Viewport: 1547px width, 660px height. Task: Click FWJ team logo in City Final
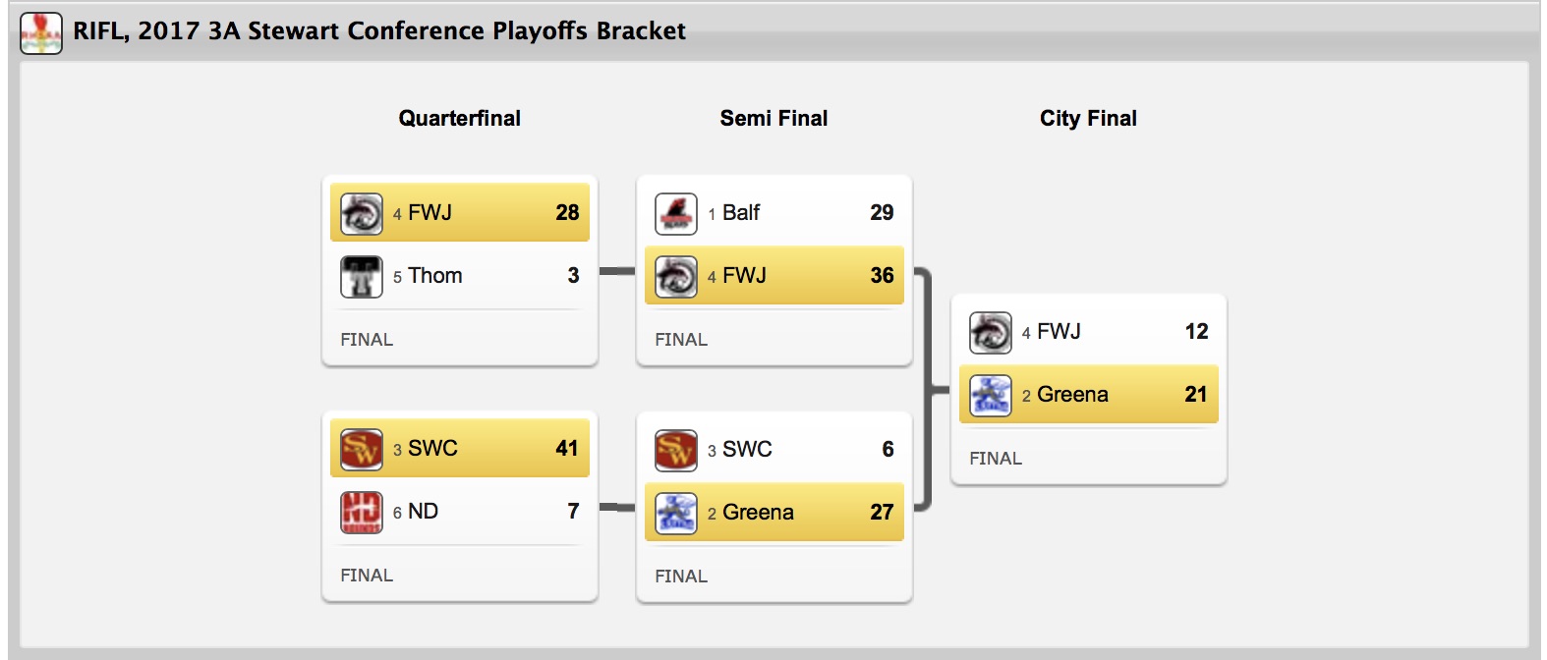point(990,332)
